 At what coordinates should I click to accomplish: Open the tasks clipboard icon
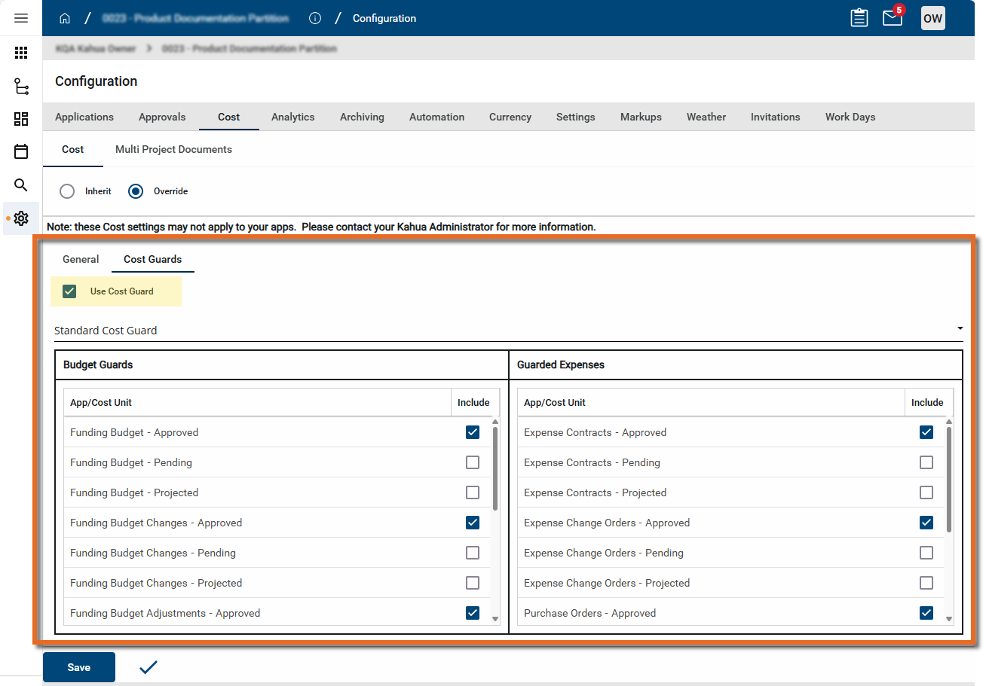click(x=859, y=18)
